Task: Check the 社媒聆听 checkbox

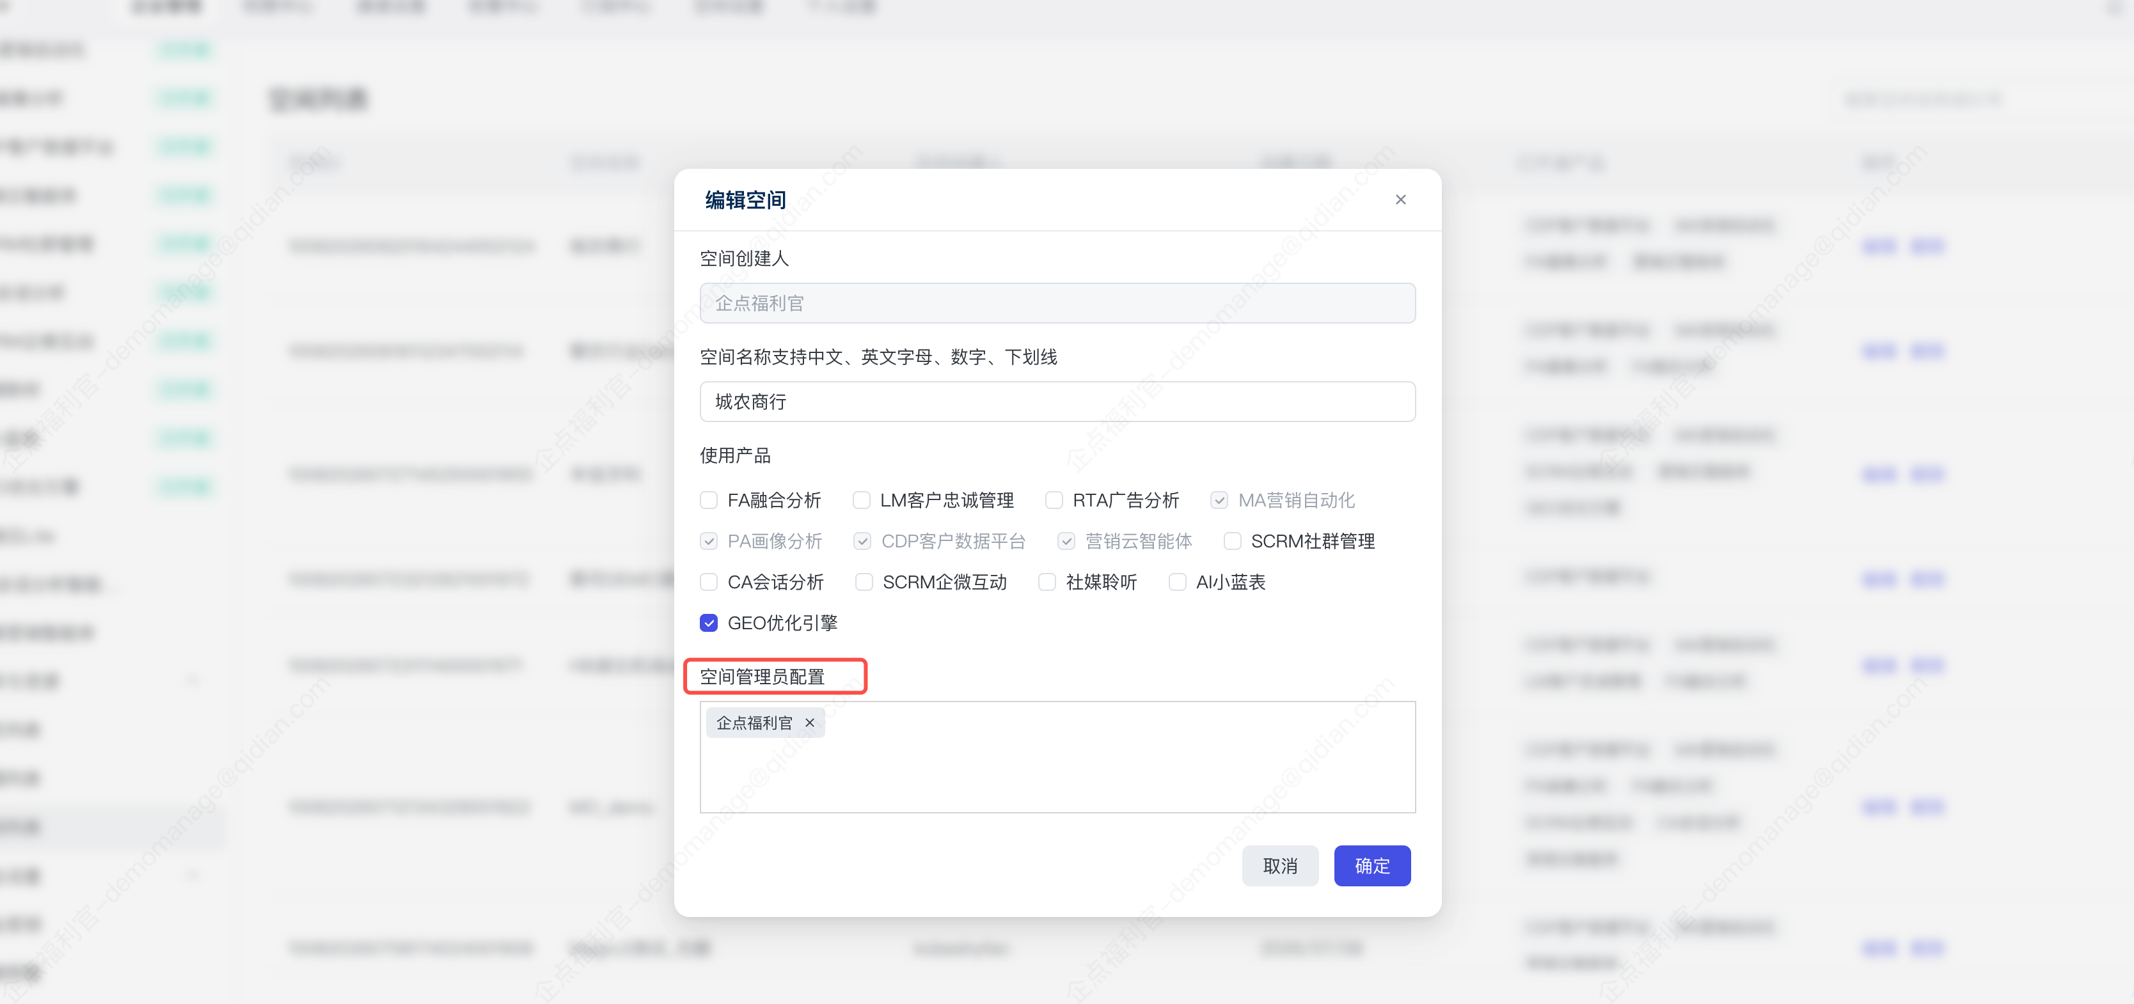Action: pyautogui.click(x=1047, y=581)
